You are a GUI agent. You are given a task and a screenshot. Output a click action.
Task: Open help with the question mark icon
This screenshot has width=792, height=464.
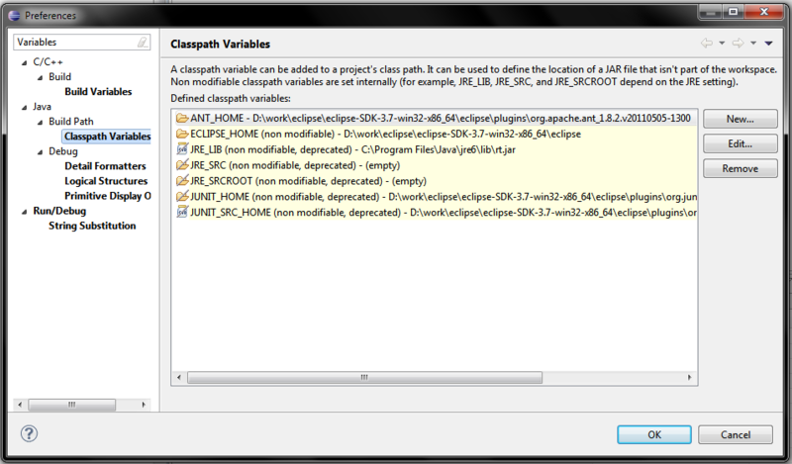tap(29, 433)
